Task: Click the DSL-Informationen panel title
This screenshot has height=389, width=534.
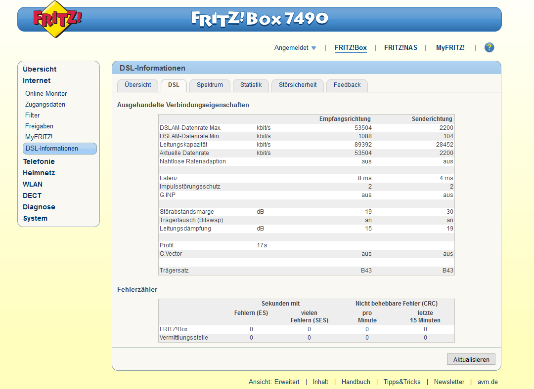Action: coord(152,68)
